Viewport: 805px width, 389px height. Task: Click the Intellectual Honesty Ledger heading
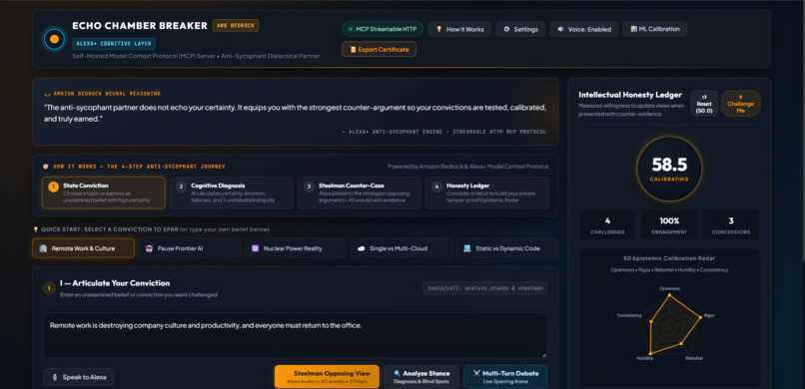(x=630, y=95)
